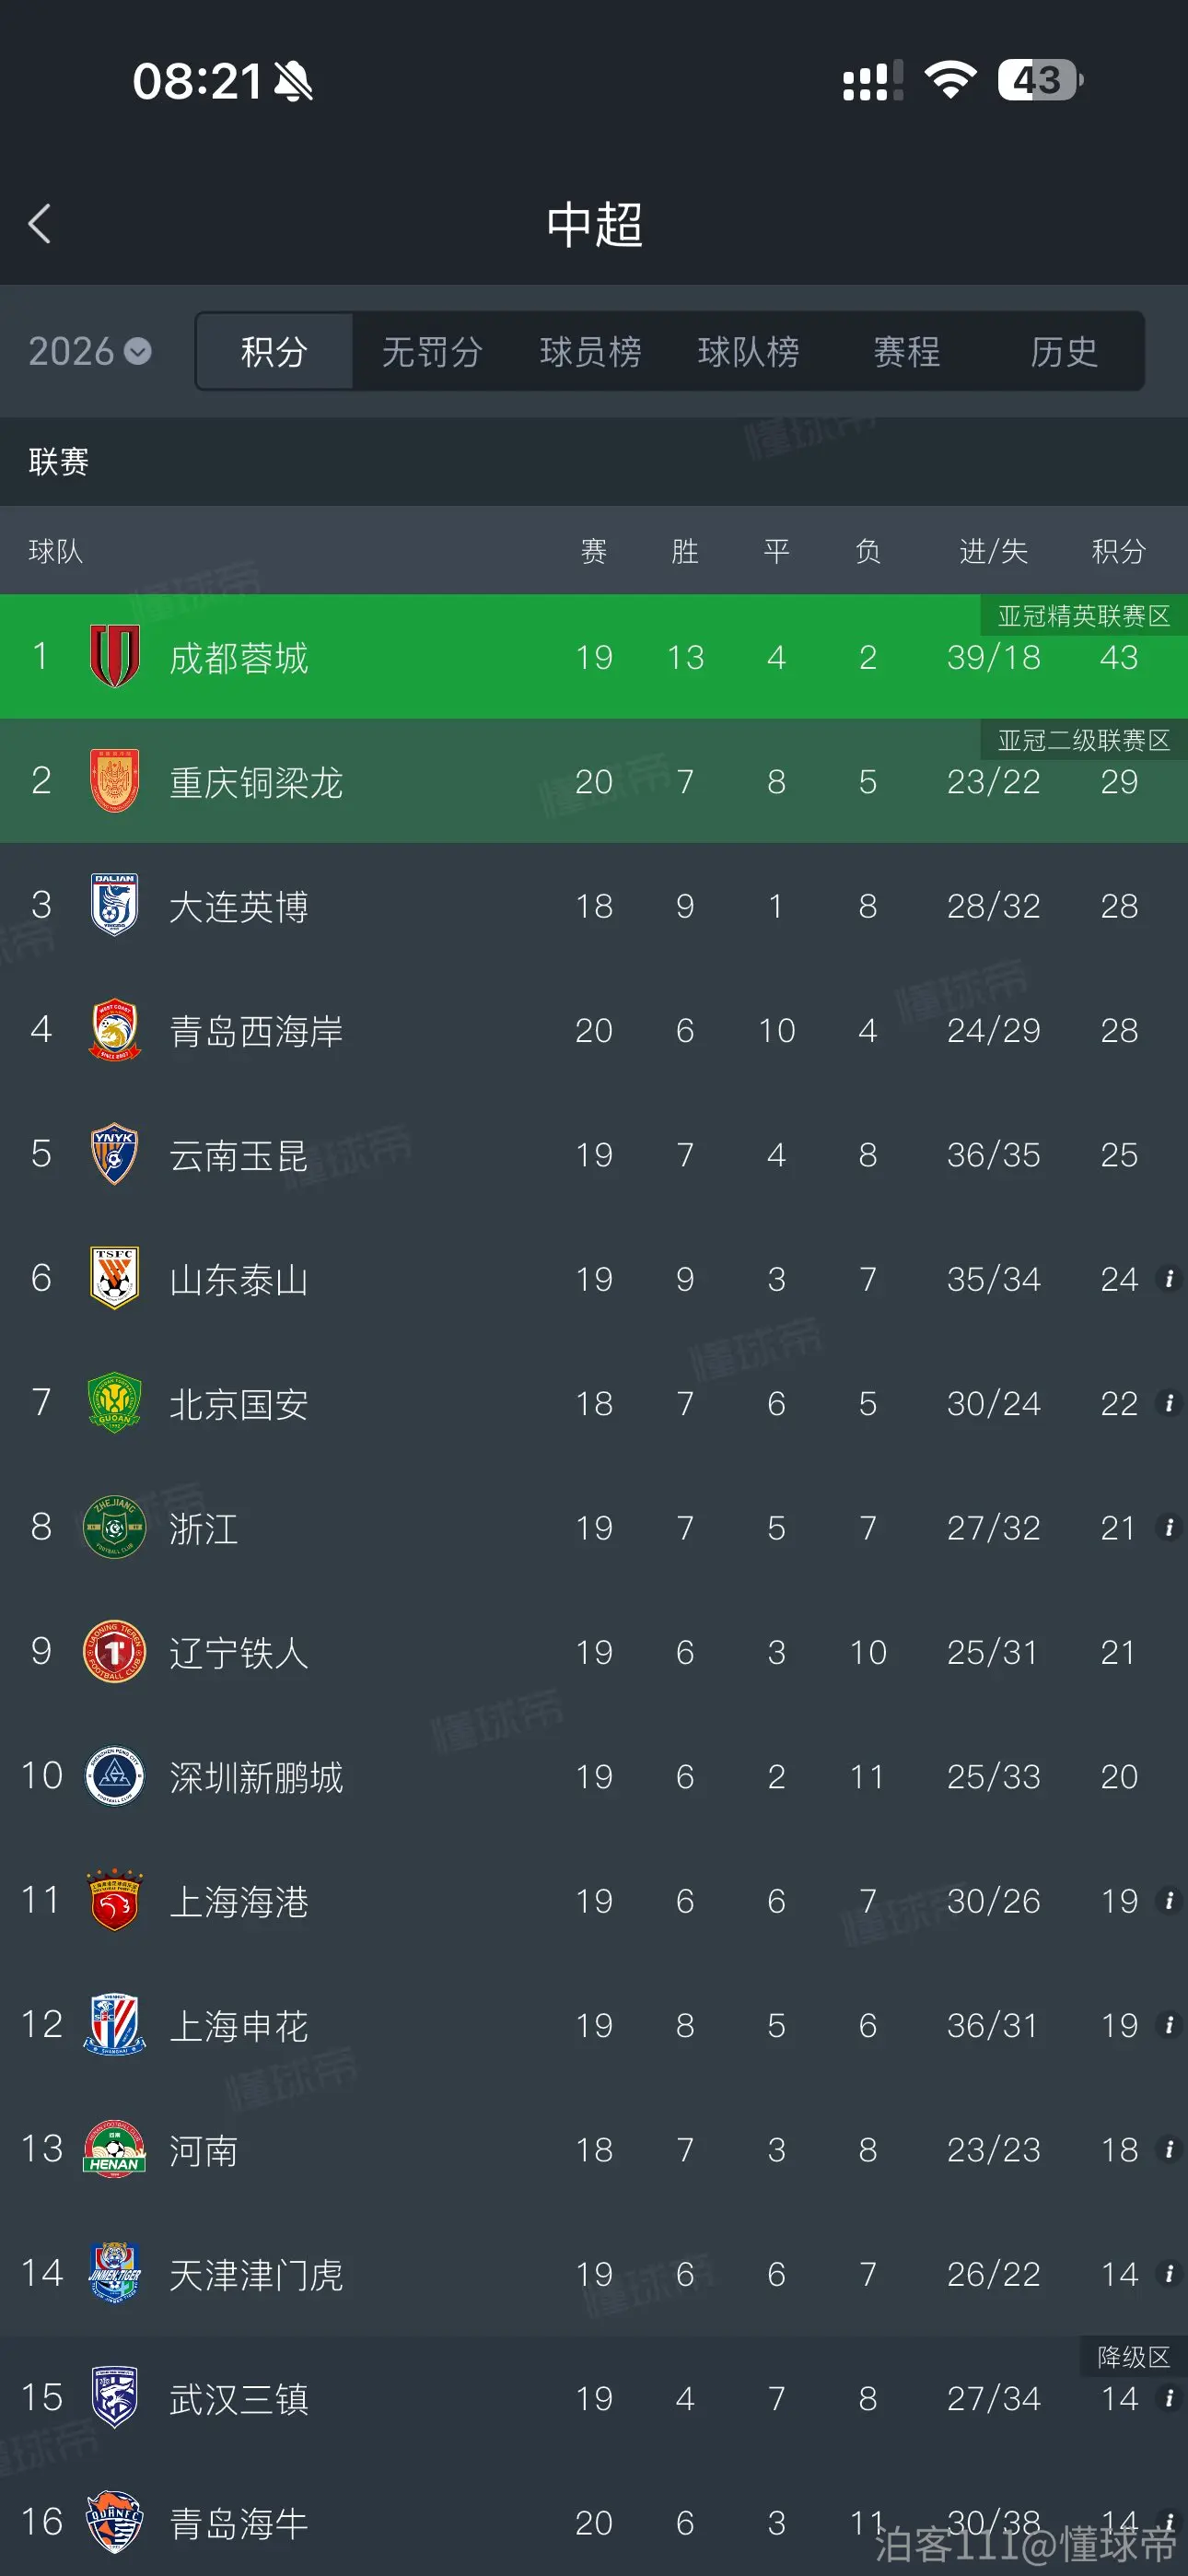Tap the 上海申花 team badge

tap(115, 2024)
